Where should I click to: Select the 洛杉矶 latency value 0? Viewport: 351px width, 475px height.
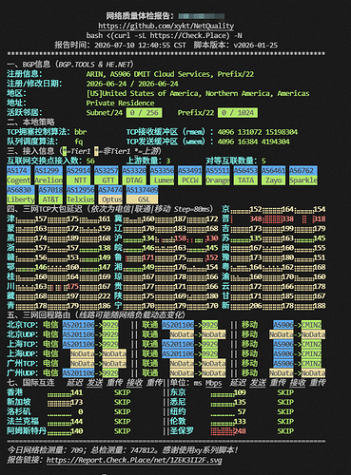[81, 412]
